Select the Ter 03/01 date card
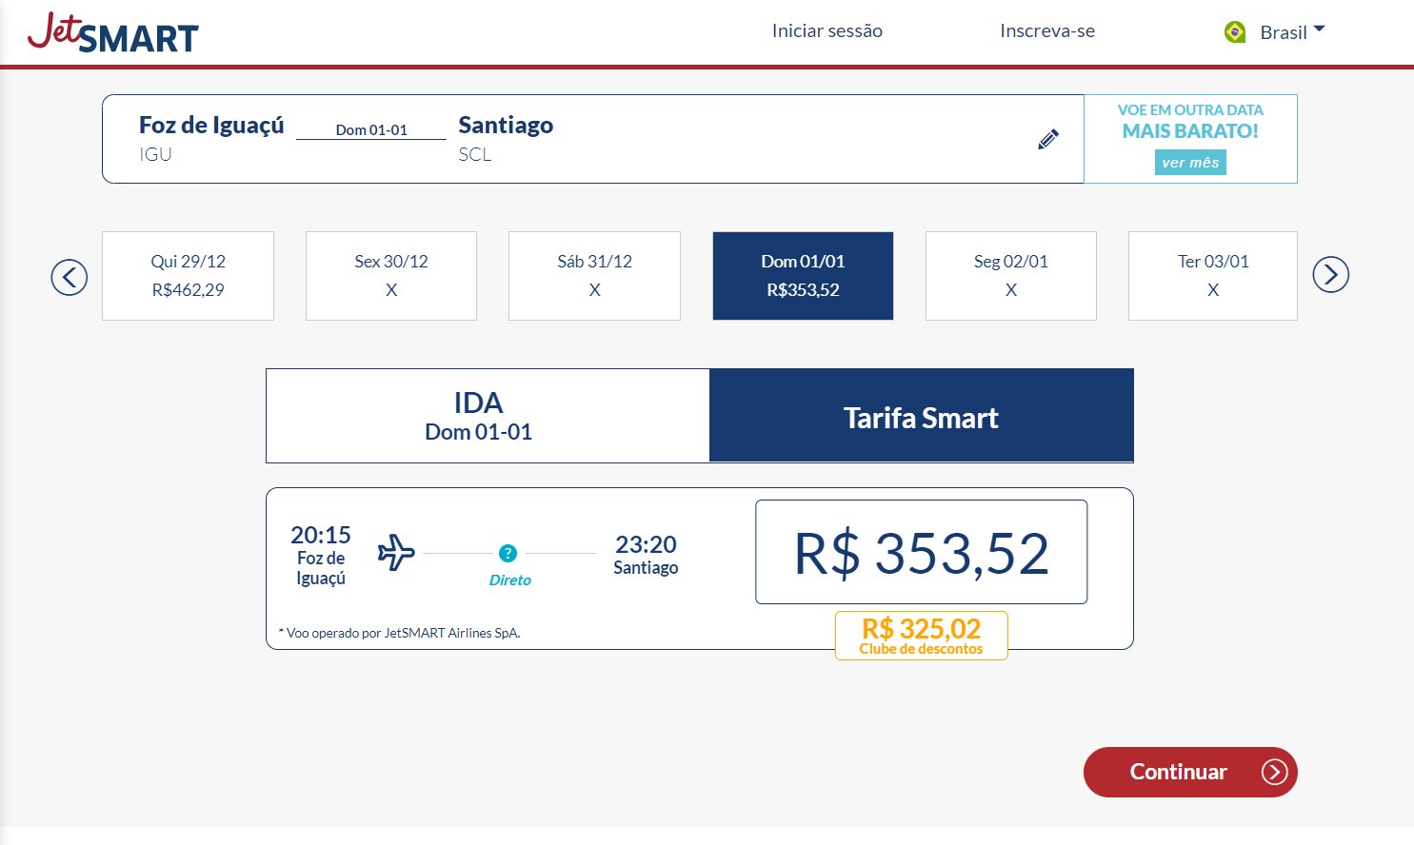This screenshot has height=845, width=1414. [1213, 276]
